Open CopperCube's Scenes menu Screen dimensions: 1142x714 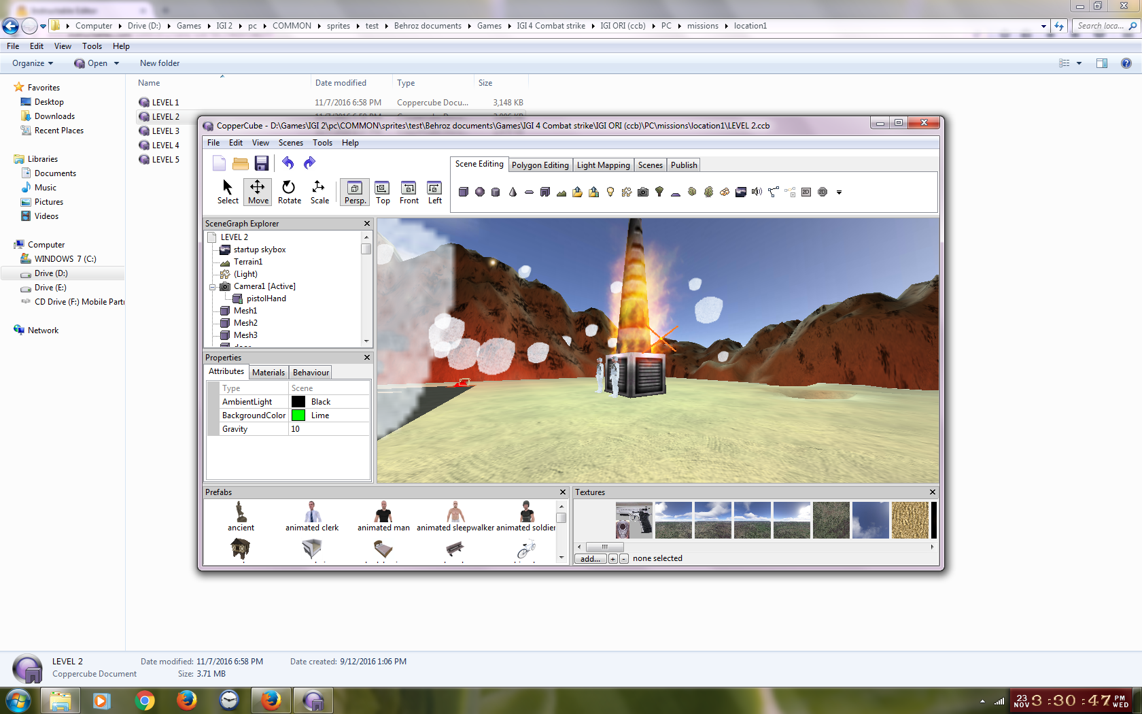click(x=290, y=143)
